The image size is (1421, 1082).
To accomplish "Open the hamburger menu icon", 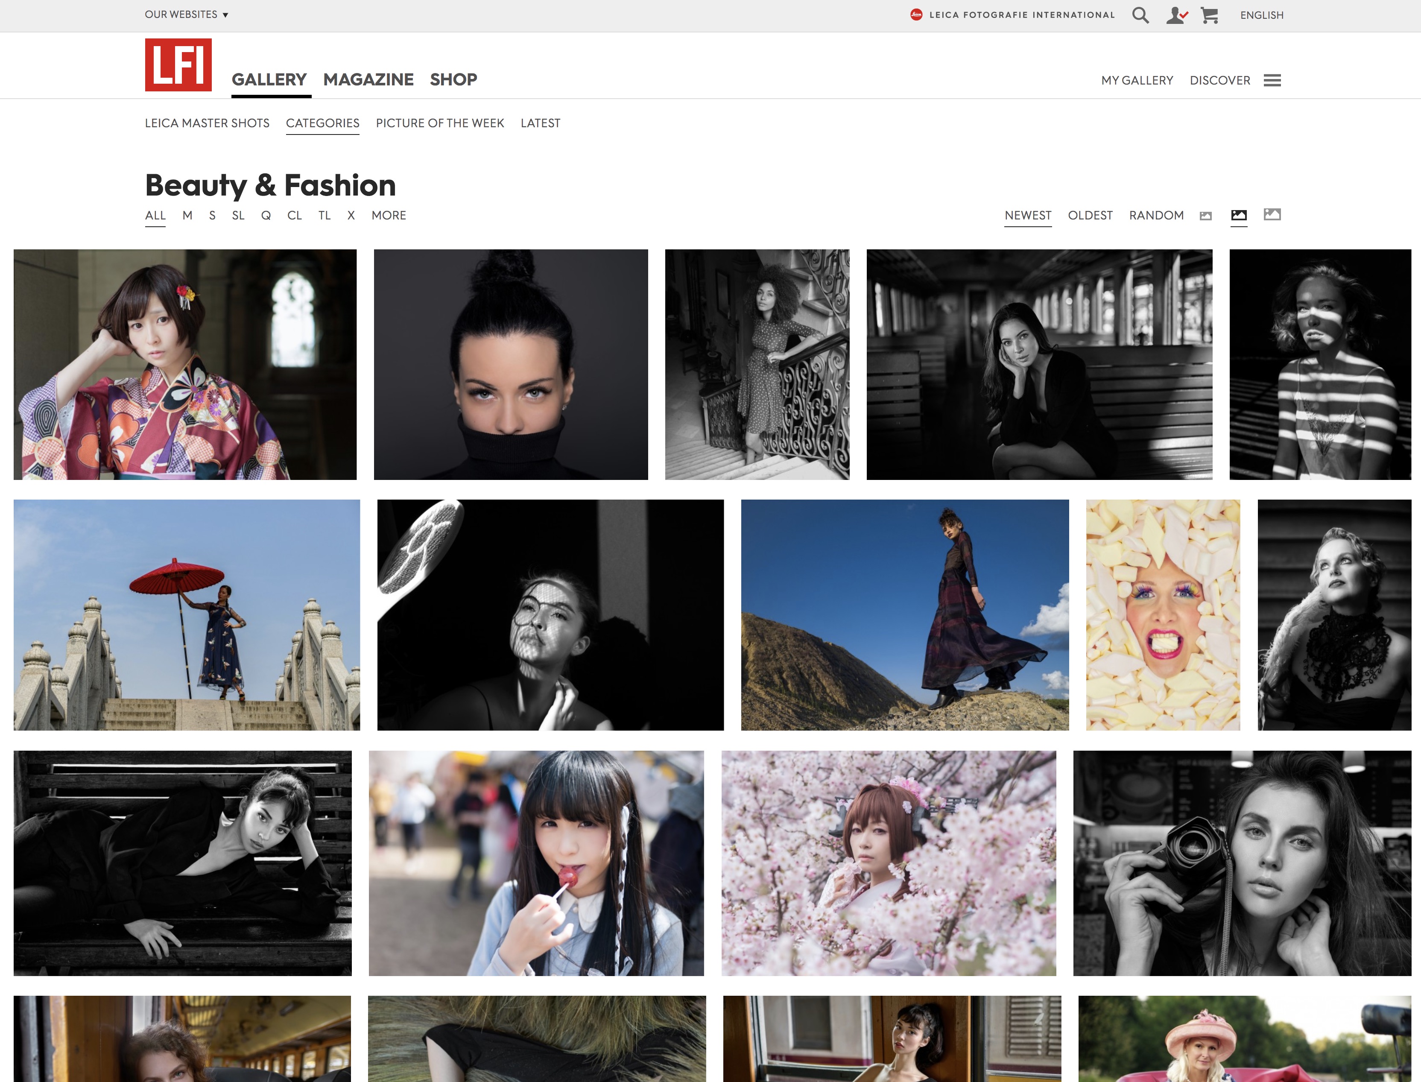I will point(1272,81).
